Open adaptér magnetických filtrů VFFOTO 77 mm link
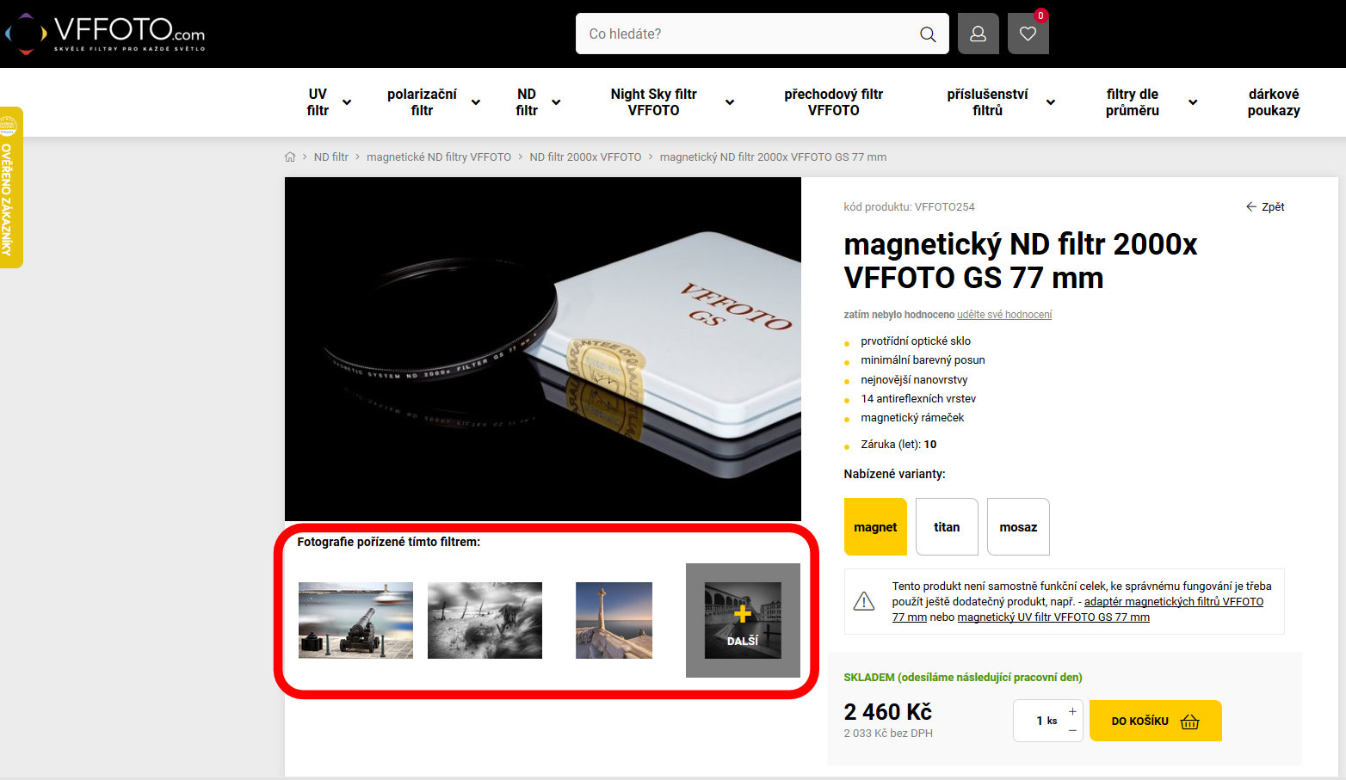This screenshot has height=780, width=1346. (x=1174, y=602)
